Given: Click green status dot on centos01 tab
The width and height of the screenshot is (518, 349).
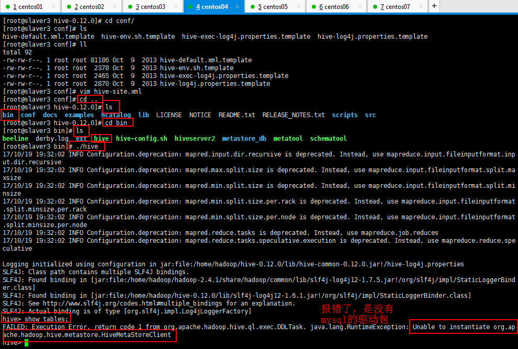Looking at the screenshot, I should click(x=8, y=7).
